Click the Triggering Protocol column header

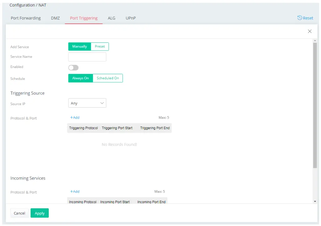[83, 128]
